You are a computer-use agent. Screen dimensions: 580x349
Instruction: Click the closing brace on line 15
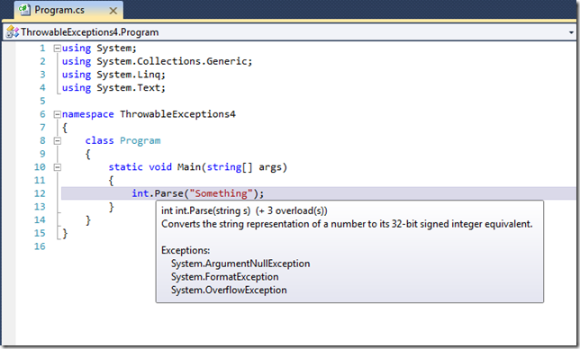point(65,233)
